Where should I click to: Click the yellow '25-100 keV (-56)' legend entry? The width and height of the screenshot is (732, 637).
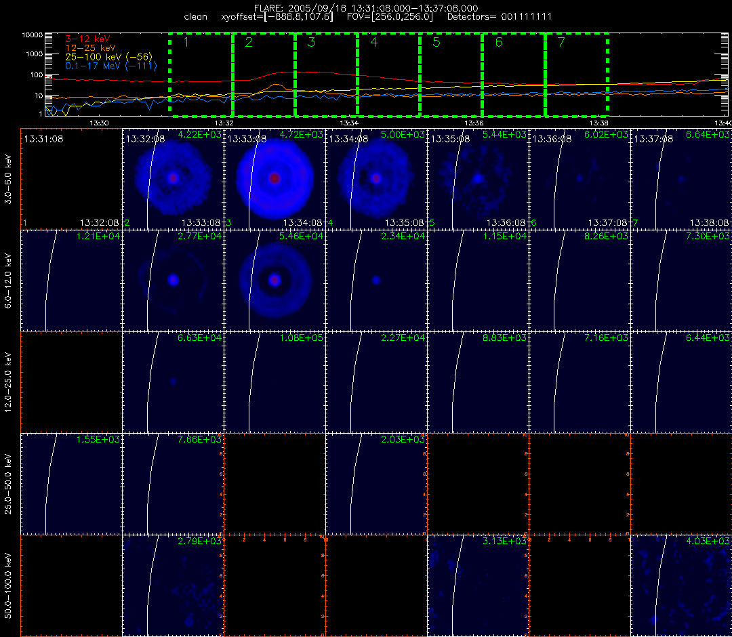coord(108,57)
